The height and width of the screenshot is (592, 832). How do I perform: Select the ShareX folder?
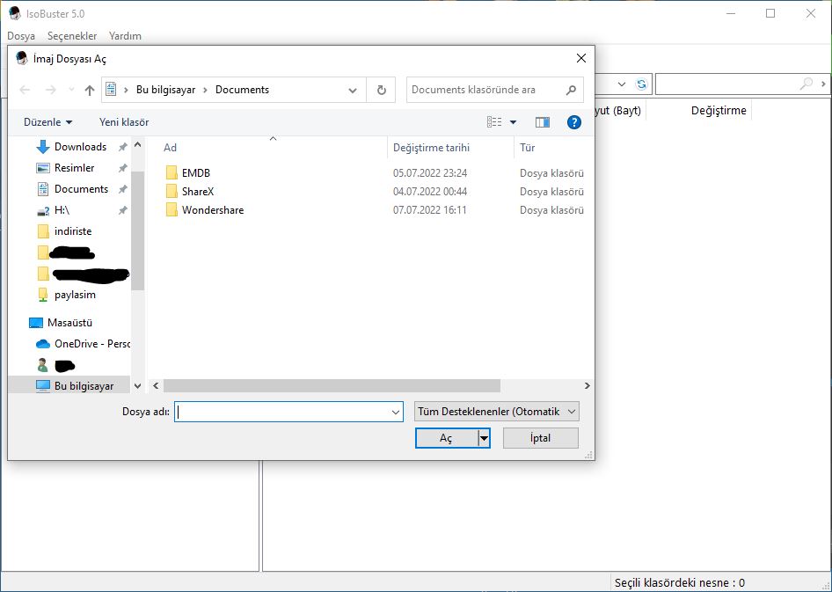click(198, 192)
